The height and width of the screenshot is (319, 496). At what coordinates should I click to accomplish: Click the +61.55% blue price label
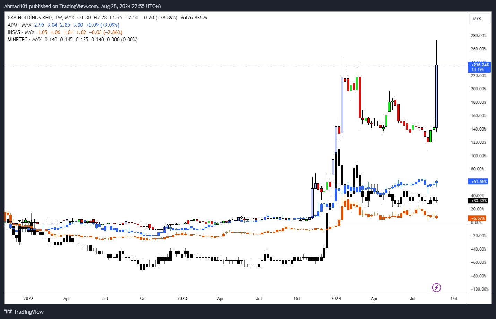click(x=478, y=182)
